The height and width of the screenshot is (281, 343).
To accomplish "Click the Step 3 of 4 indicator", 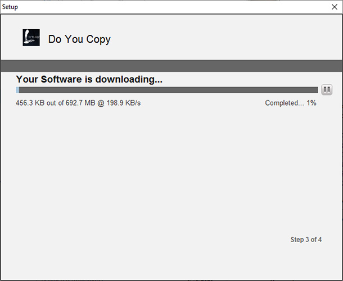I will (306, 239).
